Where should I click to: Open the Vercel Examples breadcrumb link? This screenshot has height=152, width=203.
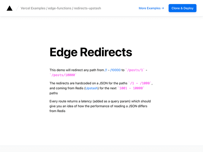[x=33, y=8]
